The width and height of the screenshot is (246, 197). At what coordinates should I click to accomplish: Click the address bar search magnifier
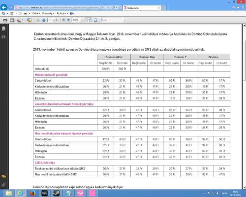(114, 7)
